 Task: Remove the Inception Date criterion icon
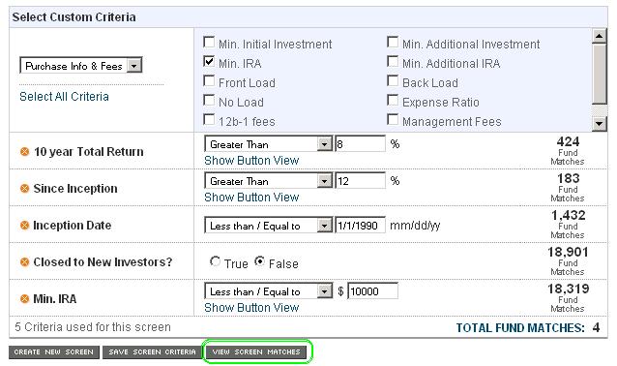[24, 226]
